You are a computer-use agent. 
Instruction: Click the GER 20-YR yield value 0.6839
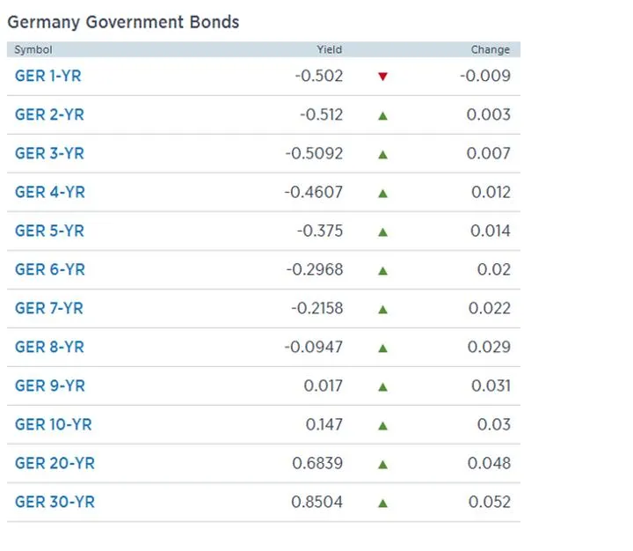(317, 464)
